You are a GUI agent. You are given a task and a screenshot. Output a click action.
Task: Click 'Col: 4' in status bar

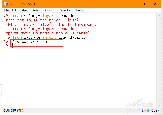(x=155, y=111)
